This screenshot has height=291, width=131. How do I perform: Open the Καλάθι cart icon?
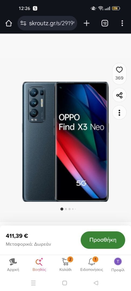click(x=65, y=265)
